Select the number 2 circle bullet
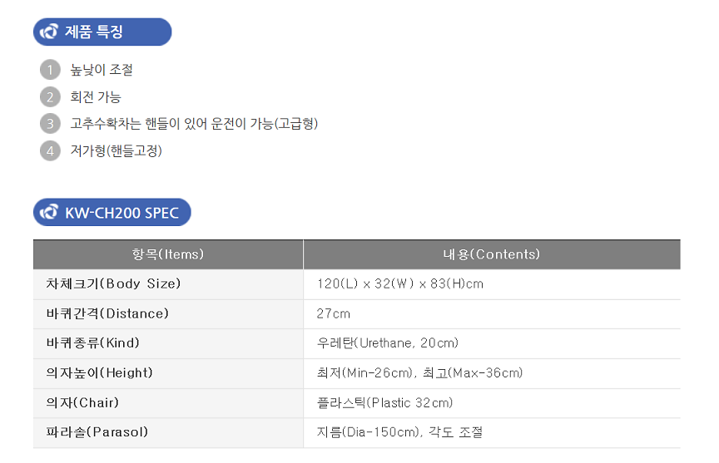This screenshot has height=463, width=719. click(50, 97)
